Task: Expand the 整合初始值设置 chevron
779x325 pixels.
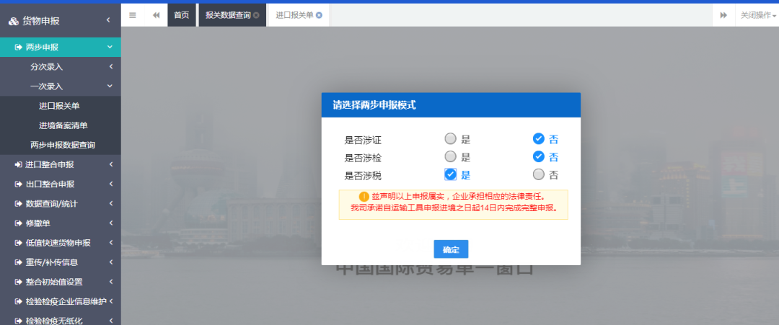Action: 111,282
